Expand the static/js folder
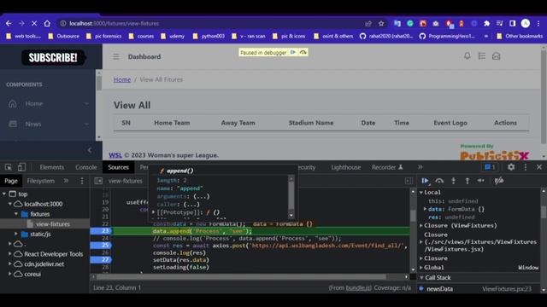The width and height of the screenshot is (547, 307). [16, 234]
